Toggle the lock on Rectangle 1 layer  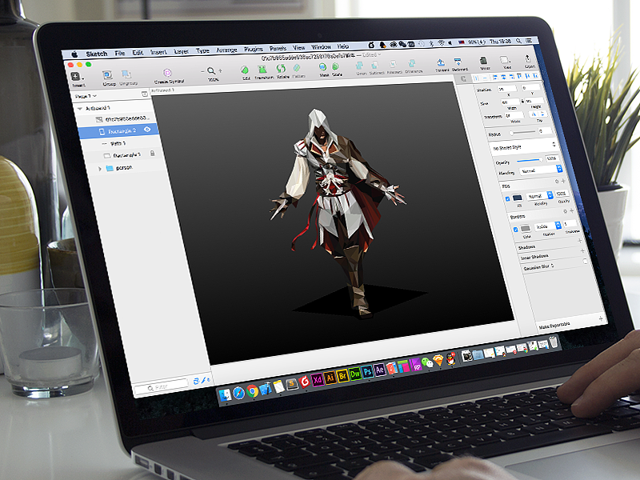tap(152, 153)
